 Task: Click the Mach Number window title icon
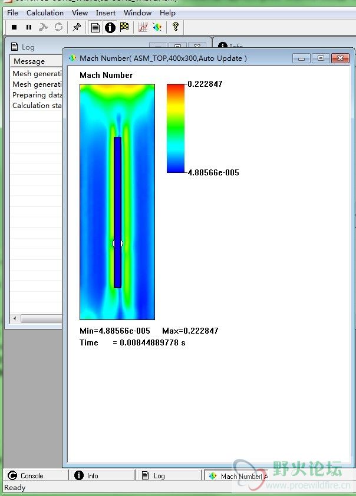pos(72,58)
